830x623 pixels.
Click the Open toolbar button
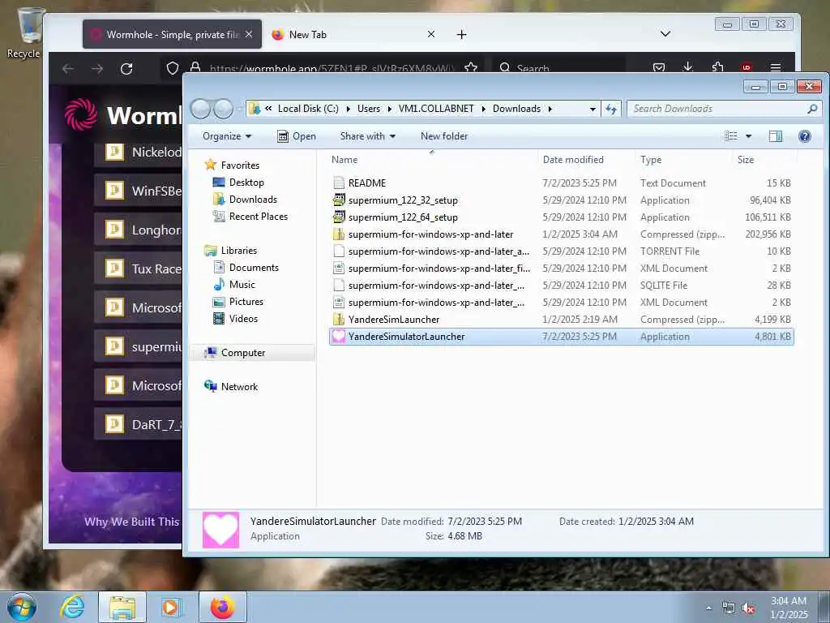pyautogui.click(x=297, y=136)
